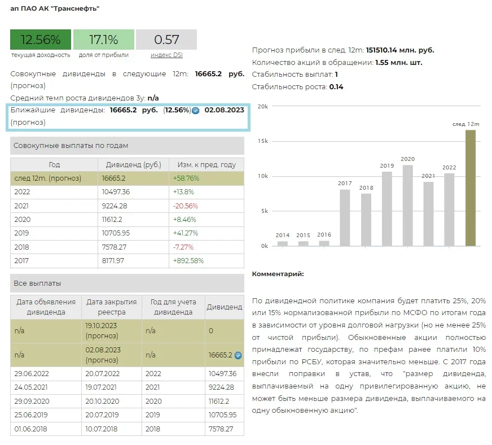The image size is (492, 445).
Task: Click the Год column header
Action: pos(54,164)
